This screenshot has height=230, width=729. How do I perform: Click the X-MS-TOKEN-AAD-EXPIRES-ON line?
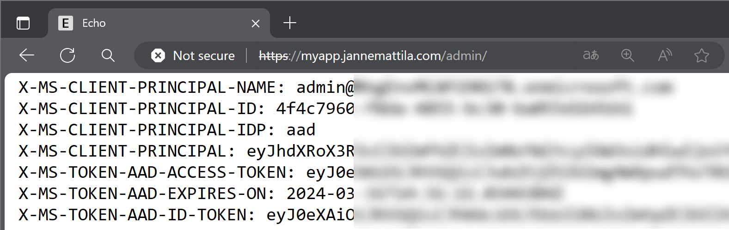(290, 194)
